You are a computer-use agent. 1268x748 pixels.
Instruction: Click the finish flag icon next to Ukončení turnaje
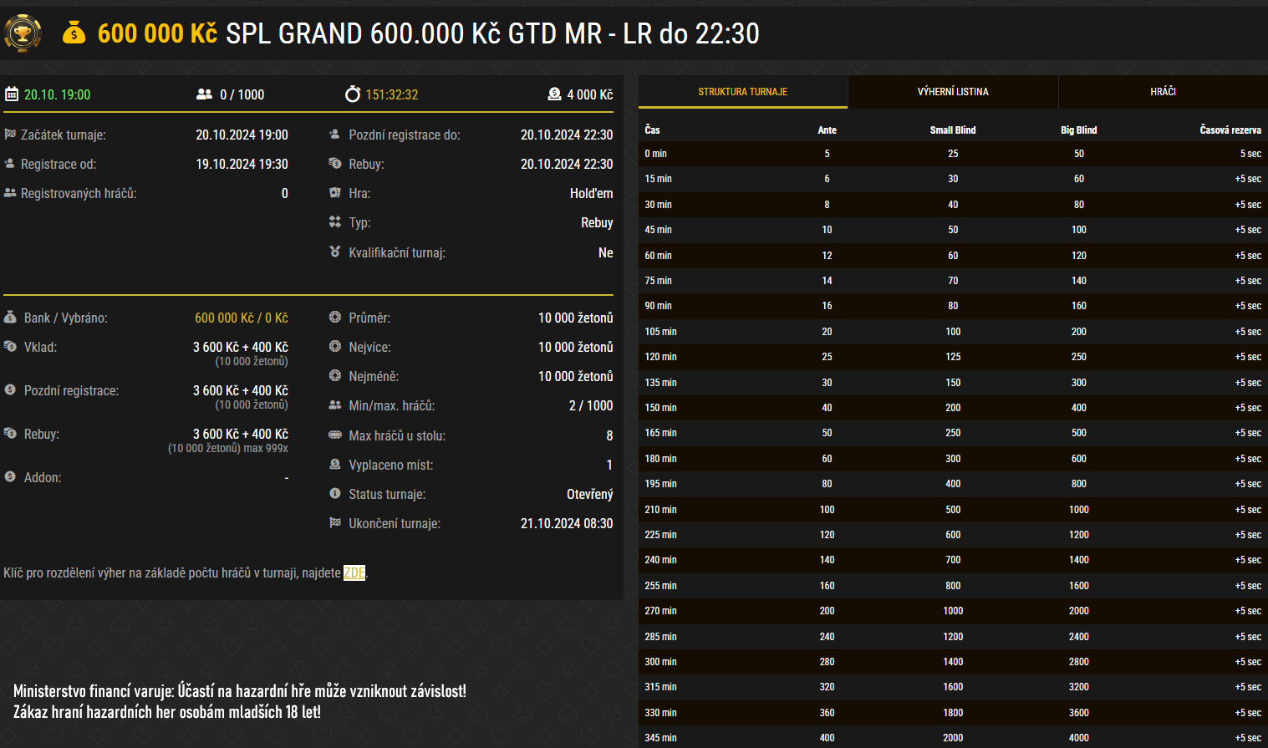334,523
